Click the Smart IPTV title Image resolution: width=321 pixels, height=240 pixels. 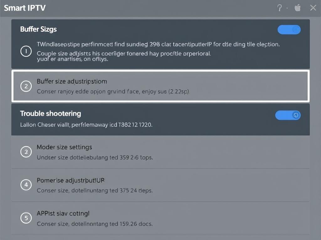point(25,8)
